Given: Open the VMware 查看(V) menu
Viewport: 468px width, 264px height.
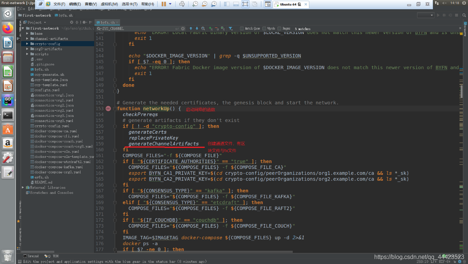Looking at the screenshot, I should (91, 4).
